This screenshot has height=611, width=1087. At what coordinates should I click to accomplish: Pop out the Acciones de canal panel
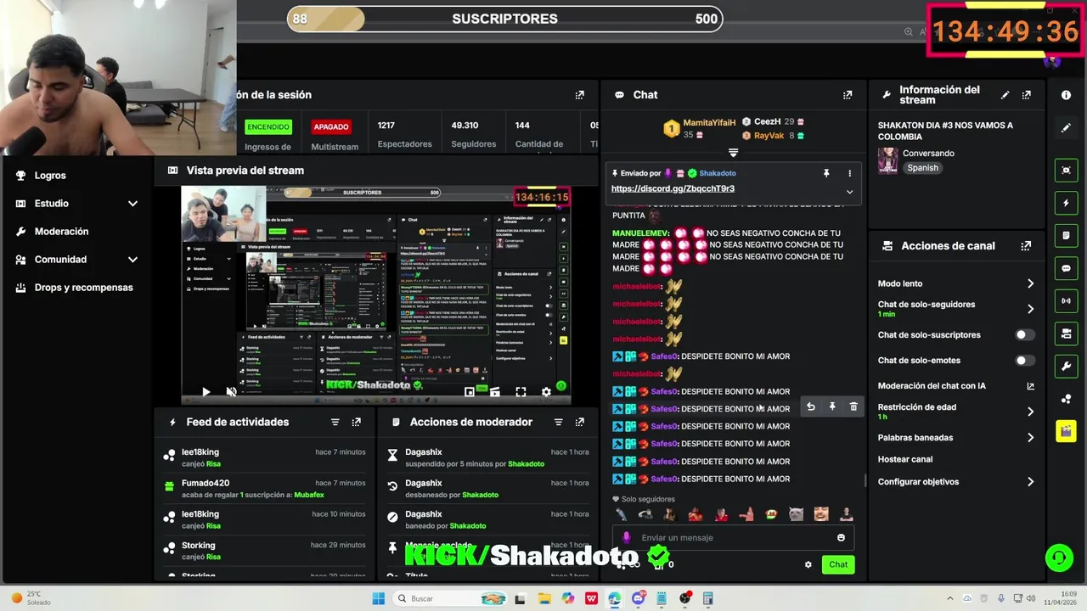click(1026, 246)
